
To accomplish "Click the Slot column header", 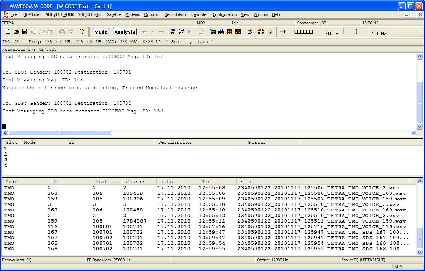I will (x=11, y=142).
